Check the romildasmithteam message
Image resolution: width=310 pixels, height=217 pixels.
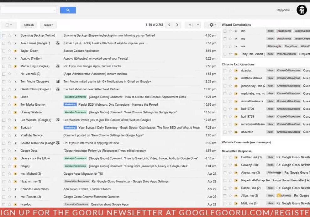(x=225, y=124)
